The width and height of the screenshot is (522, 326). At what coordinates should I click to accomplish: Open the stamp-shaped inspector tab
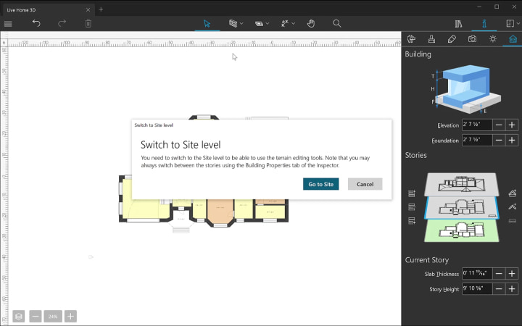[432, 39]
